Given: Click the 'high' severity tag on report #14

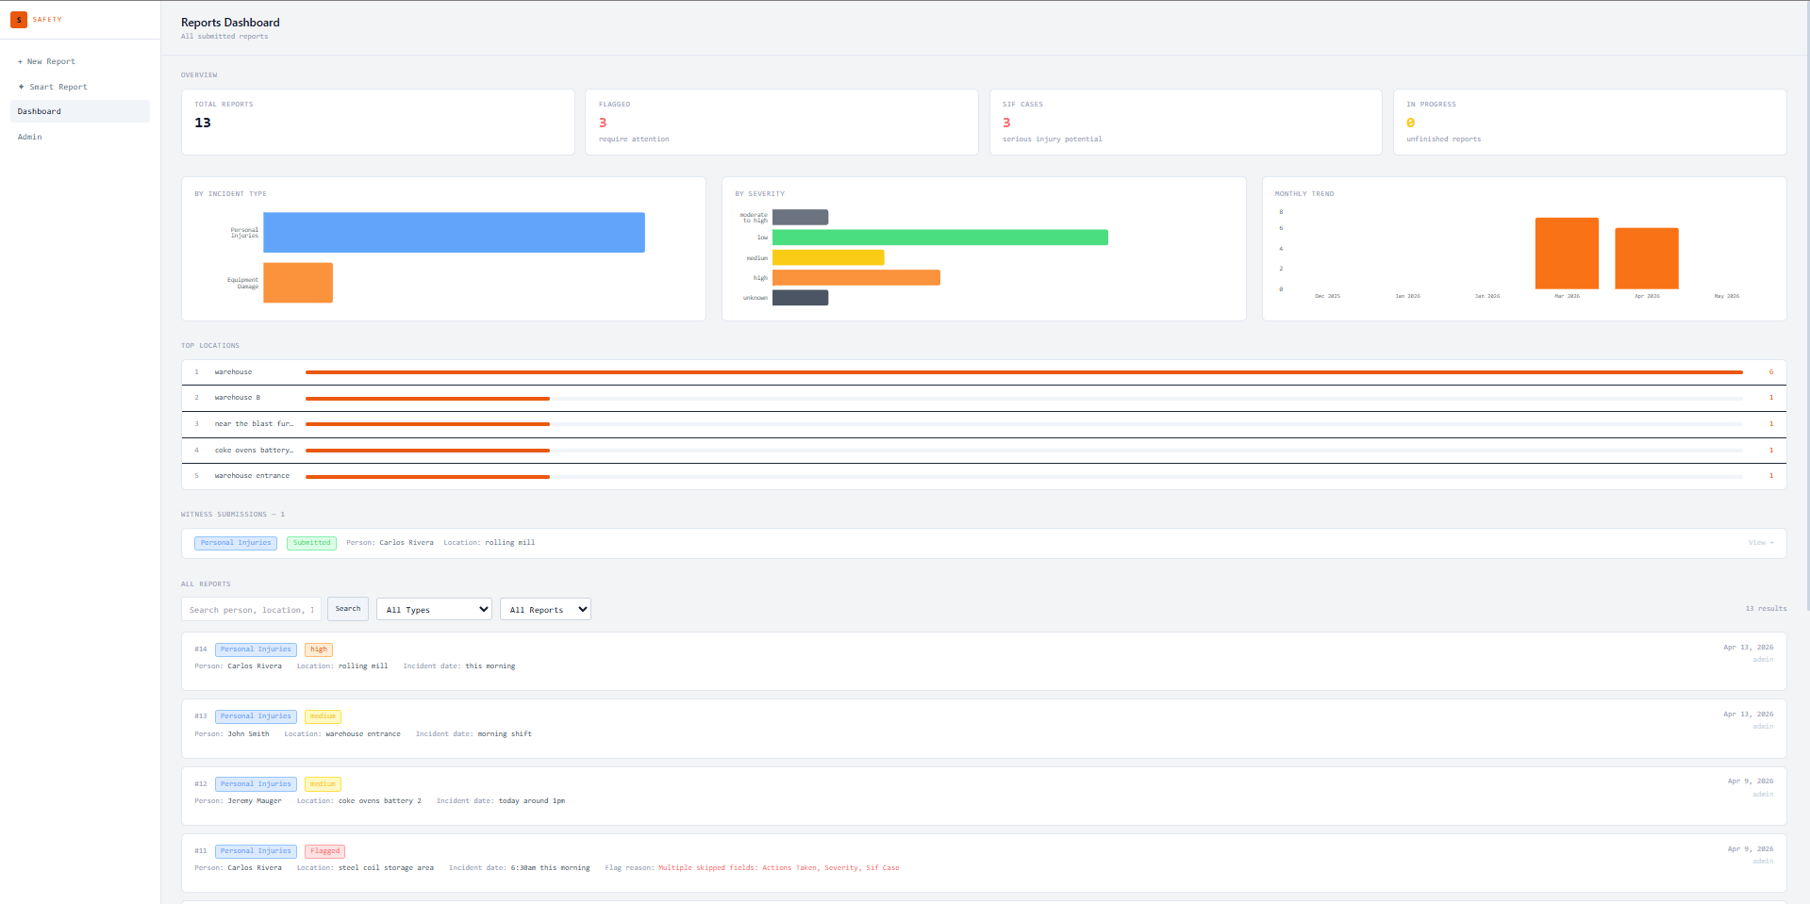Looking at the screenshot, I should (319, 649).
